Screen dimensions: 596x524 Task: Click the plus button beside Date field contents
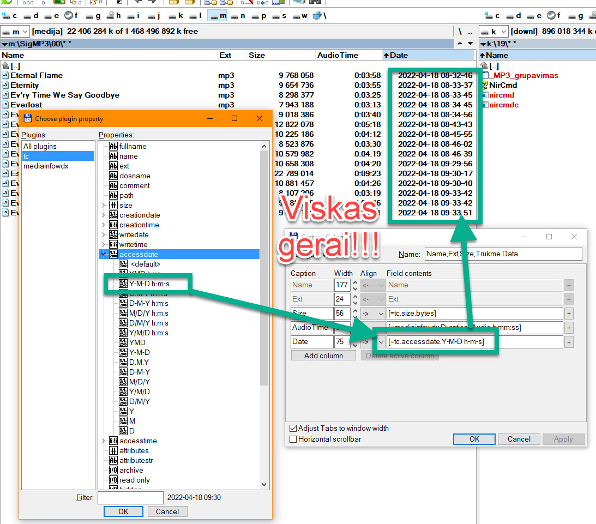[x=569, y=342]
